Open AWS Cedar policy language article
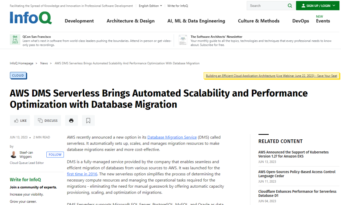The height and width of the screenshot is (205, 341). click(x=297, y=174)
